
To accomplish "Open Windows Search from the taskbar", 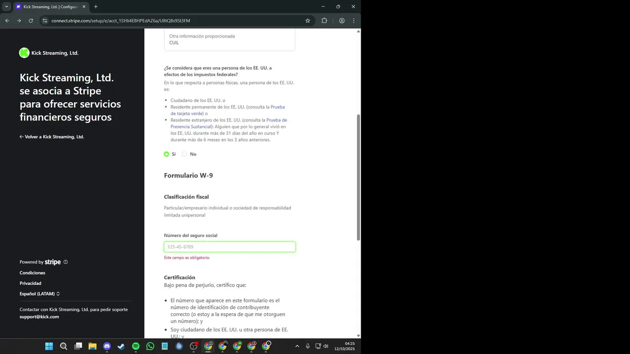I will click(x=63, y=346).
